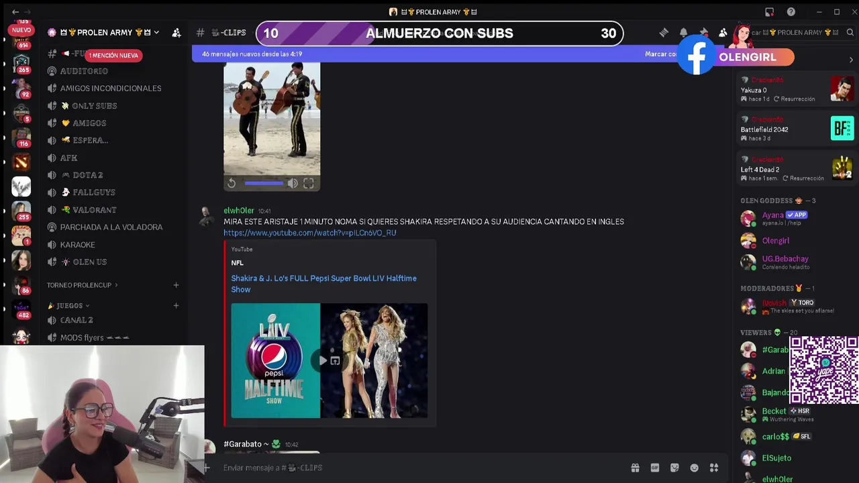Open Olengirl member profile
859x483 pixels.
[797, 241]
